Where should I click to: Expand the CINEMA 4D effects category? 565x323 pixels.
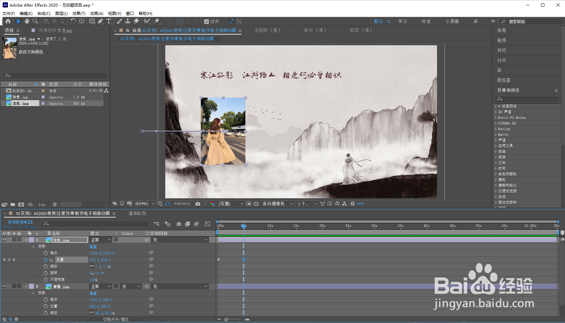[x=495, y=123]
